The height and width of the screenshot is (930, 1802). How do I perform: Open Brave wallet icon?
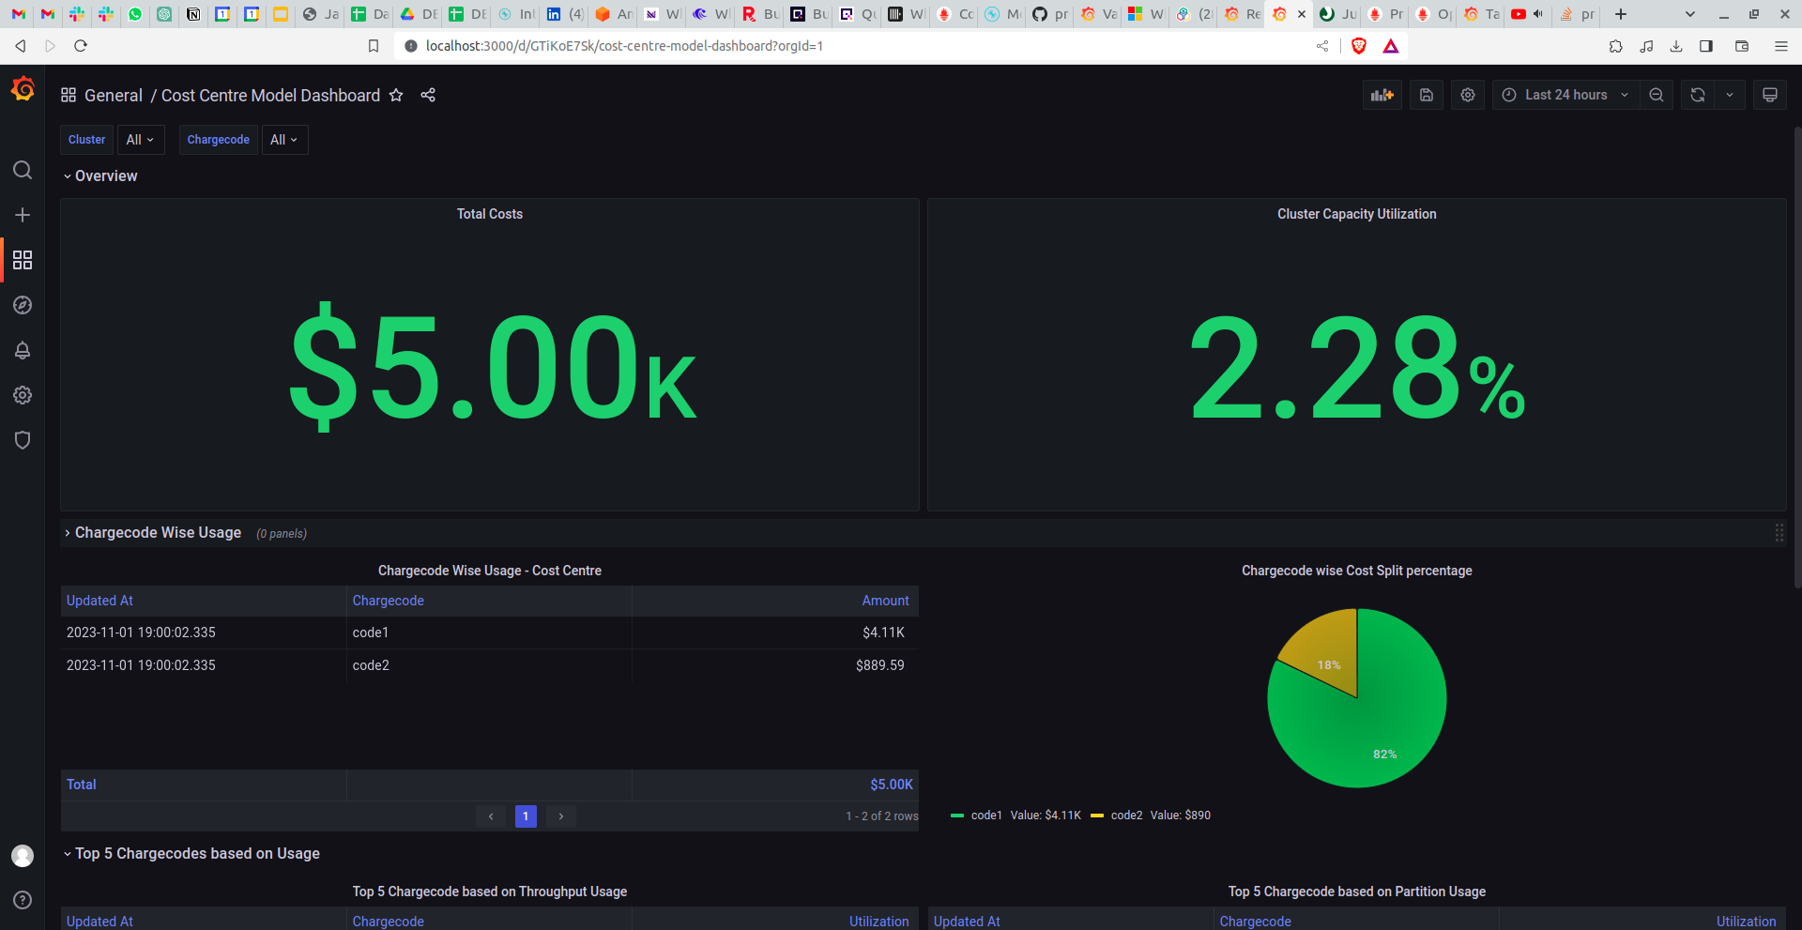[1742, 45]
